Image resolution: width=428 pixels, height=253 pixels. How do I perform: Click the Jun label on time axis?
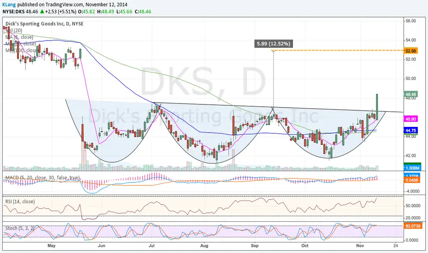click(101, 246)
